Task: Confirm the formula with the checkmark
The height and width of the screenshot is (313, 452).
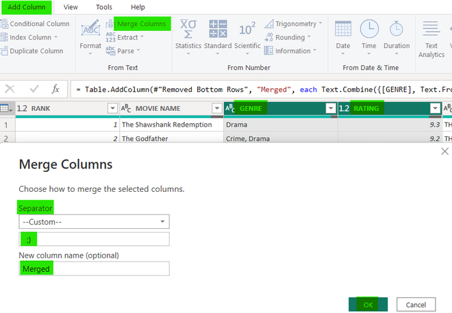Action: (34, 89)
